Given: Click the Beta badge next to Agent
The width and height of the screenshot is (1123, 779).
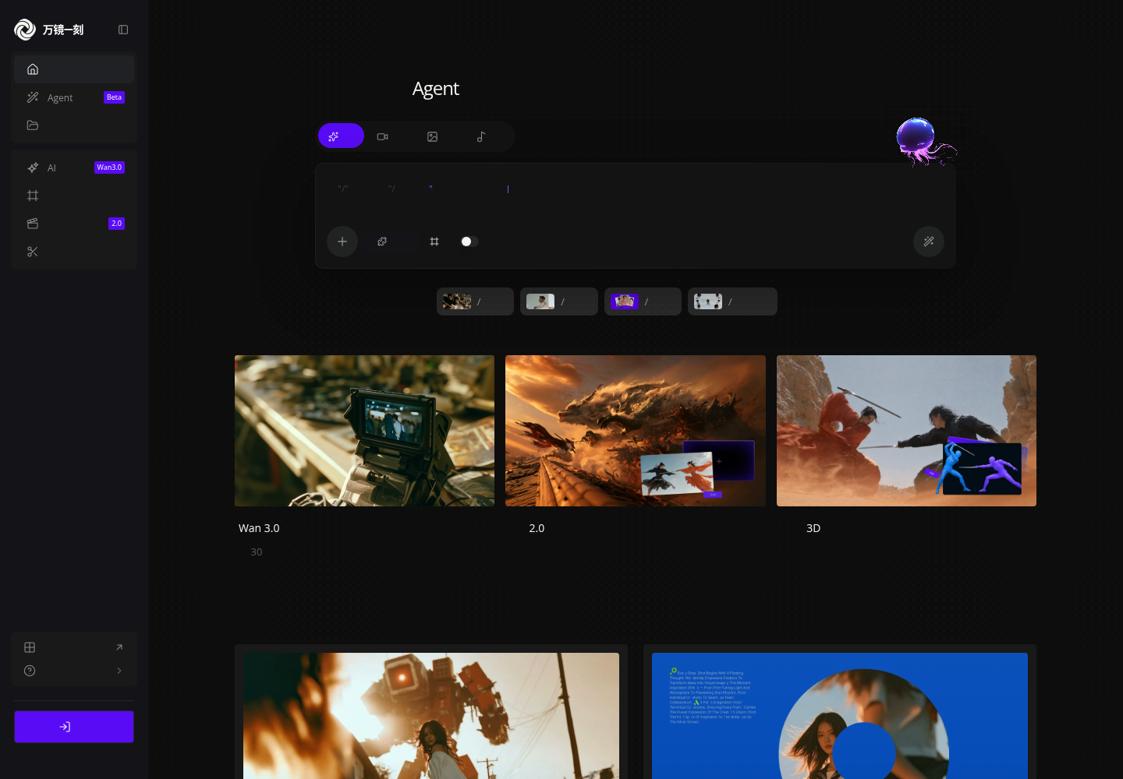Looking at the screenshot, I should (115, 97).
